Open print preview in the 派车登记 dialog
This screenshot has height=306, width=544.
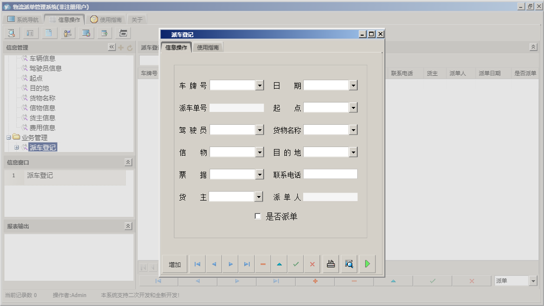coord(349,264)
